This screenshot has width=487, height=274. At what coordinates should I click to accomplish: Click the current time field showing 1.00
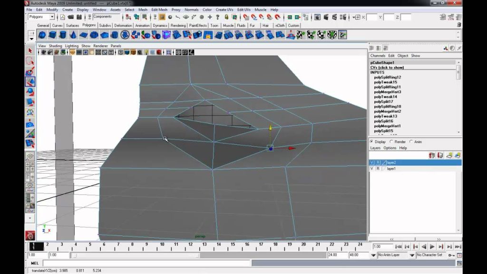pos(383,247)
